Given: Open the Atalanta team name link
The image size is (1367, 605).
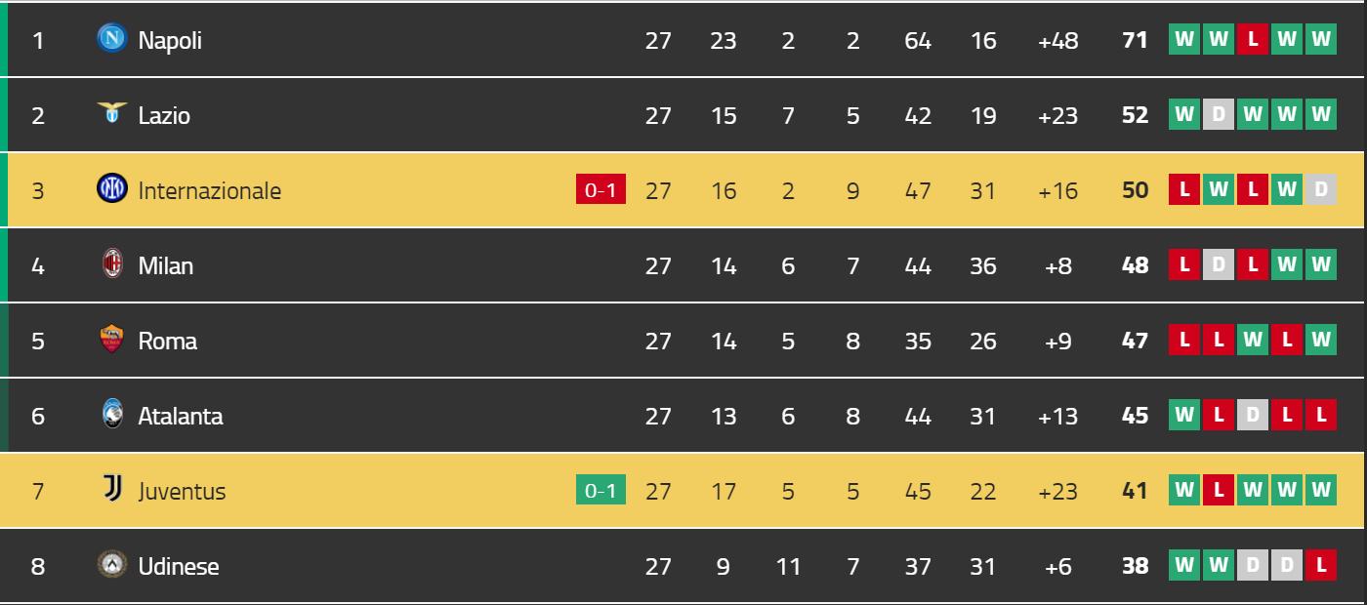Looking at the screenshot, I should point(181,416).
